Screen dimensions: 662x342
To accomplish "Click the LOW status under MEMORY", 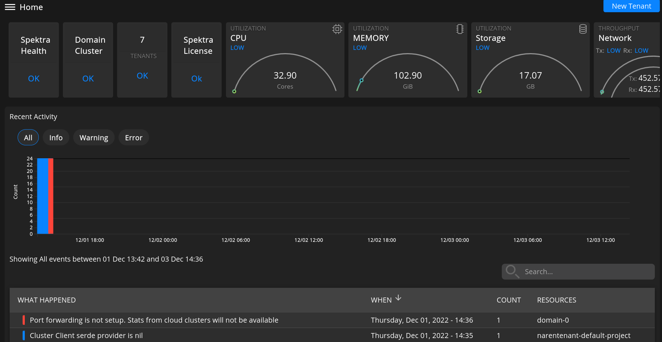I will coord(360,48).
